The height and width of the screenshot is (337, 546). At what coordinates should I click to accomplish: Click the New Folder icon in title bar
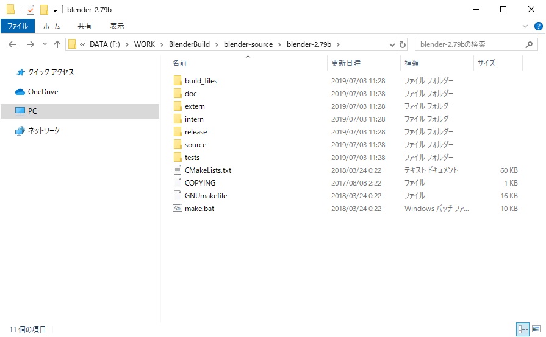44,9
